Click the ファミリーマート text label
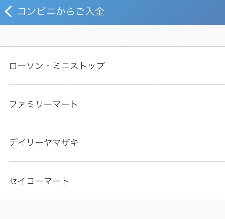 pos(44,104)
